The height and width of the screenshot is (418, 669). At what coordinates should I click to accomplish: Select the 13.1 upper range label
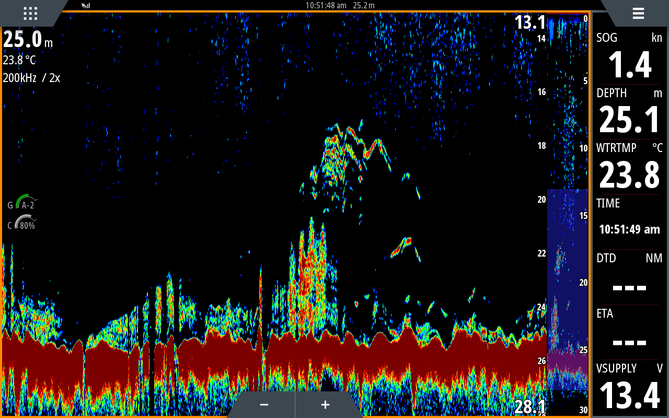point(529,22)
